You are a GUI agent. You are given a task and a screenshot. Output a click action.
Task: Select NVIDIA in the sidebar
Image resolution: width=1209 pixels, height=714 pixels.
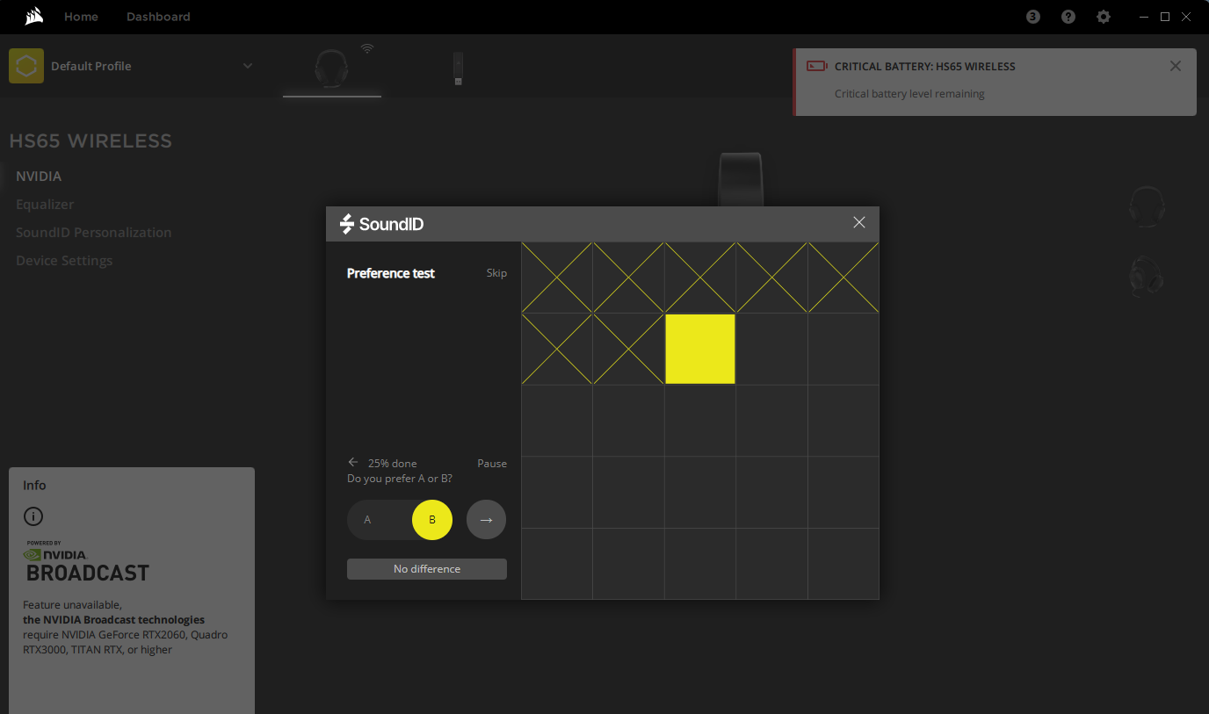tap(39, 177)
